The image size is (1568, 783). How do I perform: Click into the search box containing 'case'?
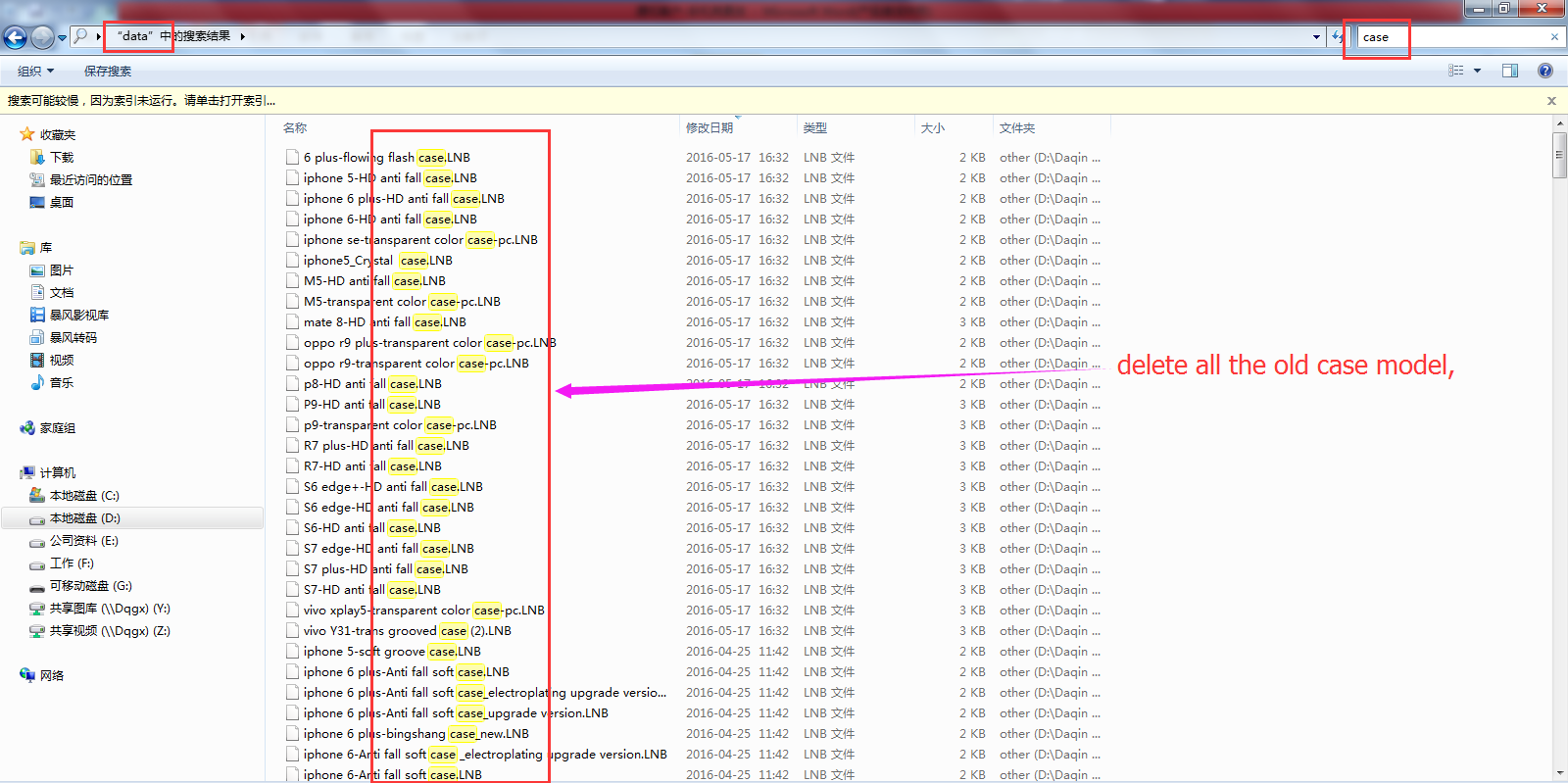[1450, 37]
